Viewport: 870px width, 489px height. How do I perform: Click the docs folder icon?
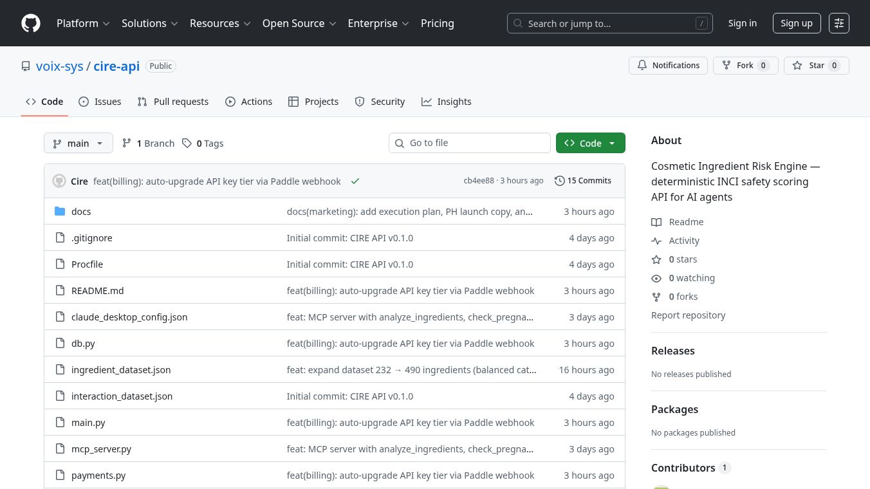click(60, 212)
